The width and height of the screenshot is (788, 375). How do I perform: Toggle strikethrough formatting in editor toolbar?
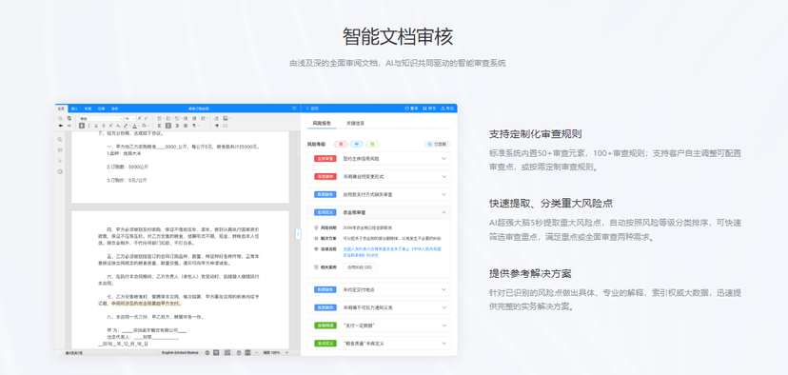(104, 126)
